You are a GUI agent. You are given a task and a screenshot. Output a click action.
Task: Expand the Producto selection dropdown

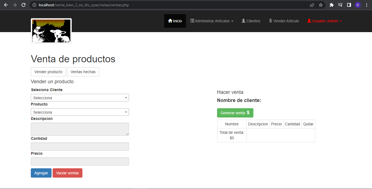(80, 112)
